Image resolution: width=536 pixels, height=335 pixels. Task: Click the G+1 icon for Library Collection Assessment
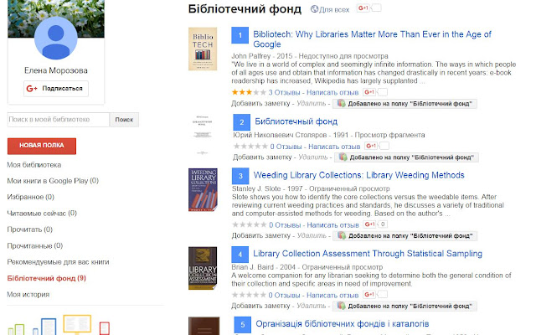[x=369, y=294]
